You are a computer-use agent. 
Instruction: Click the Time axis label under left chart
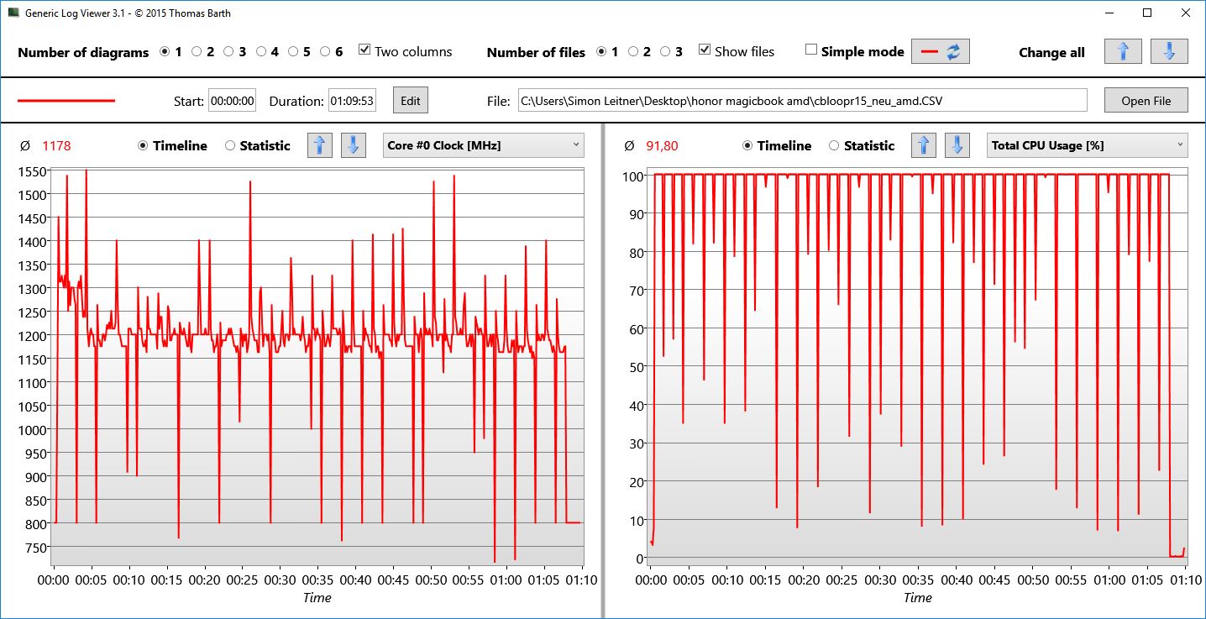(317, 598)
